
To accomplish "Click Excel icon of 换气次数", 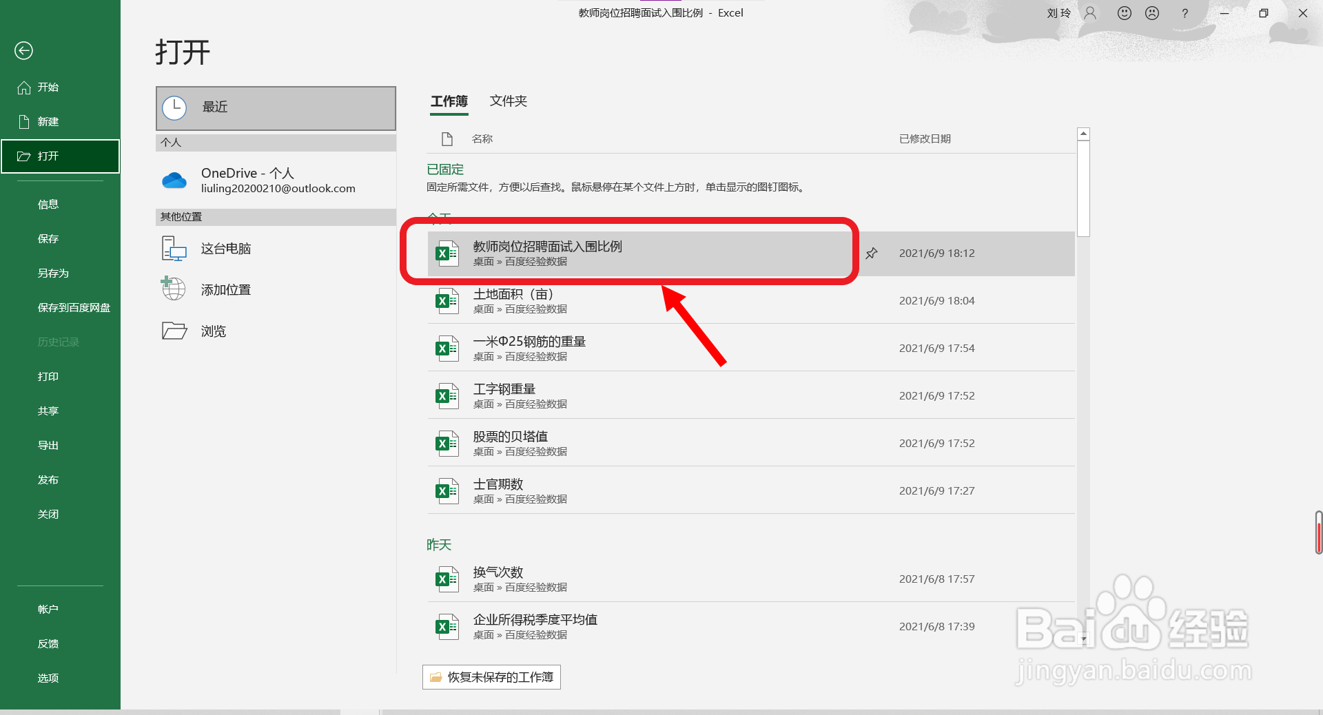I will point(447,579).
